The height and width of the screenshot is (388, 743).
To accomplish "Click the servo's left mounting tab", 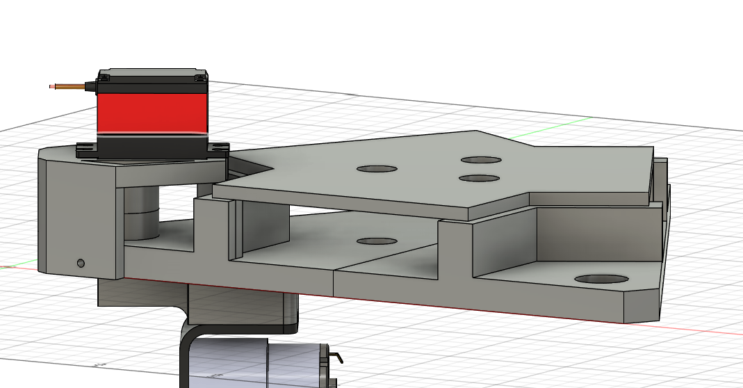I will pyautogui.click(x=85, y=147).
